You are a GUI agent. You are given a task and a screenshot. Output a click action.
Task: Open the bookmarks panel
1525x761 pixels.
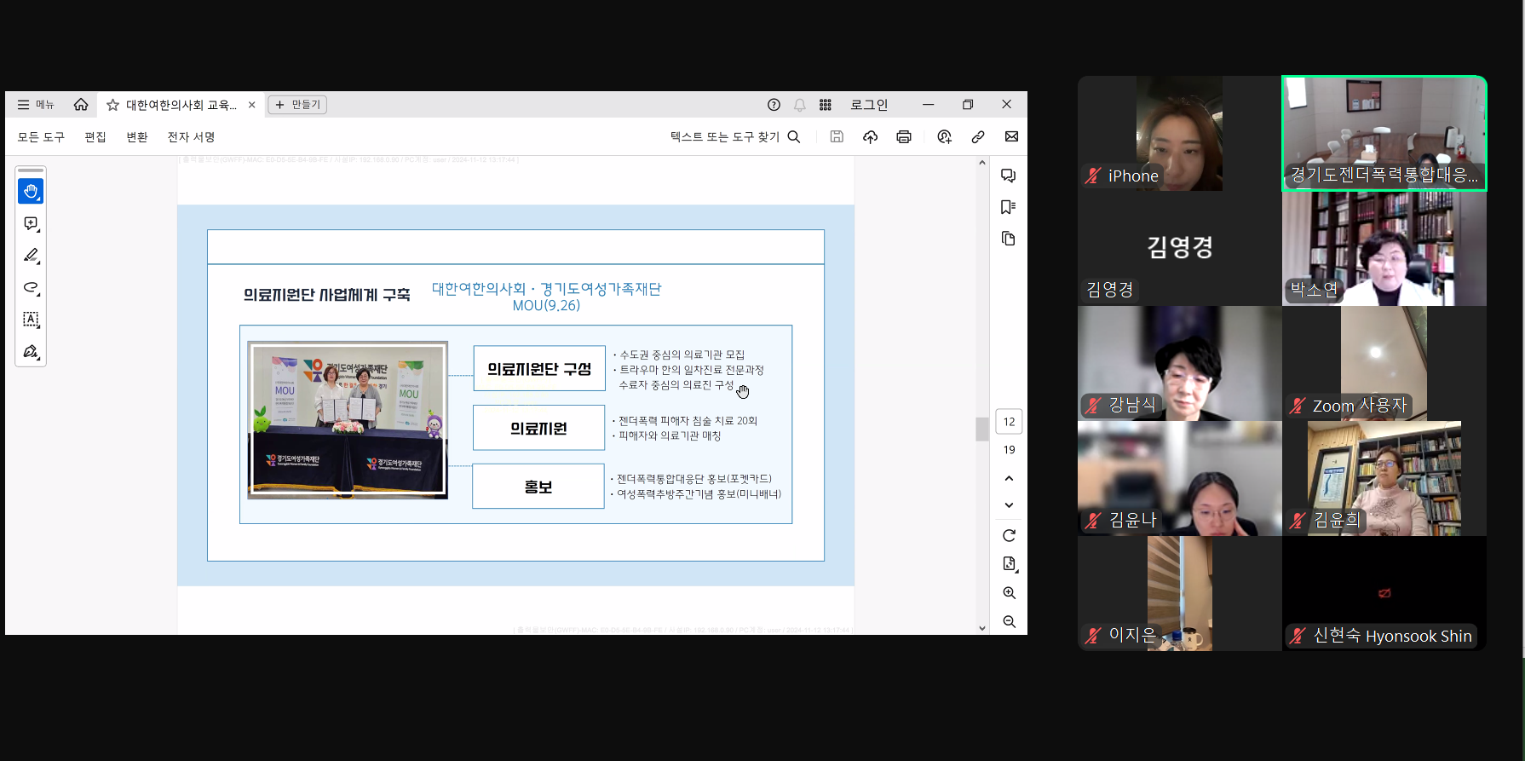pyautogui.click(x=1009, y=207)
